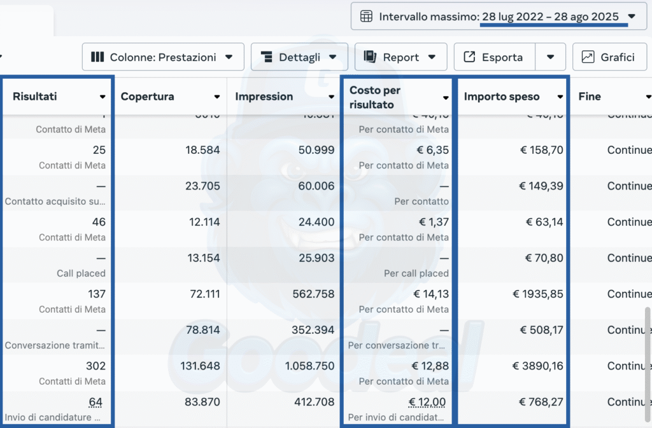Open the Dettagli dropdown menu
This screenshot has height=428, width=652.
click(x=332, y=57)
